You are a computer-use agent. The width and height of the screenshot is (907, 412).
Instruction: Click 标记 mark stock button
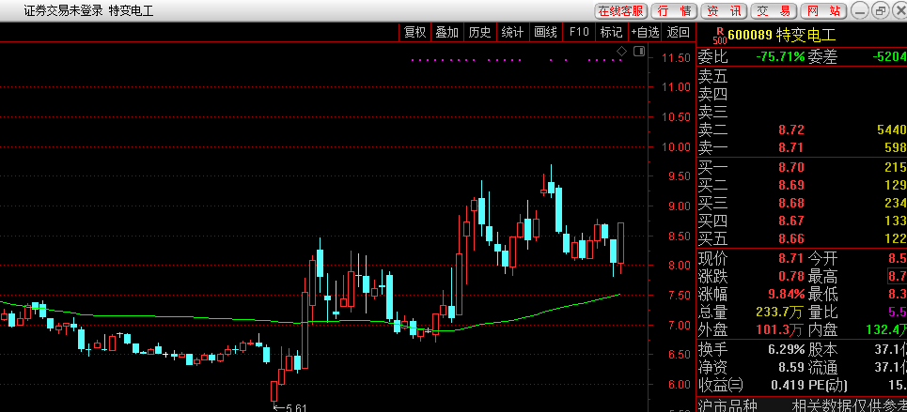[612, 32]
